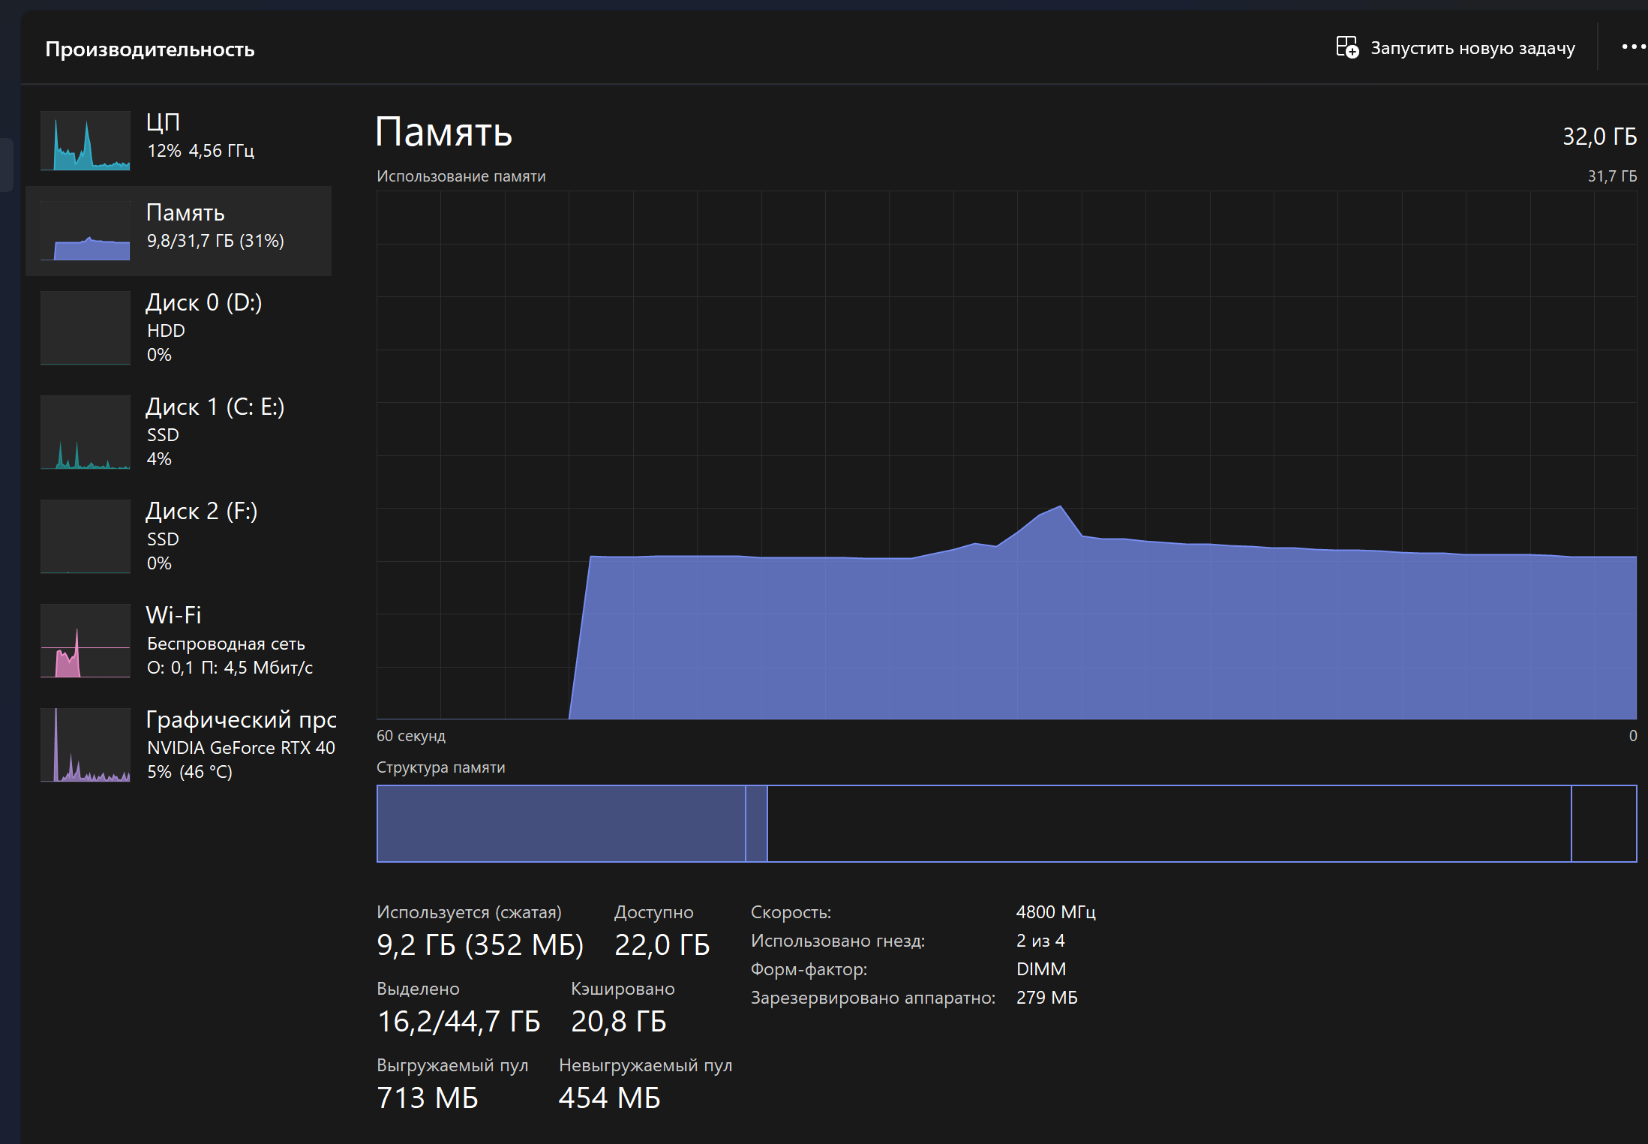The image size is (1648, 1144).
Task: Click the standby segment of memory composition bar
Action: 1169,824
